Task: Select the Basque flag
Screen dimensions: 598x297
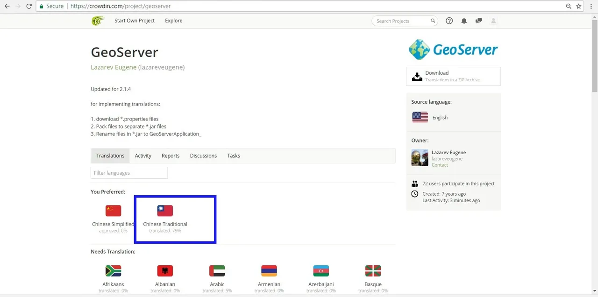Action: click(373, 271)
